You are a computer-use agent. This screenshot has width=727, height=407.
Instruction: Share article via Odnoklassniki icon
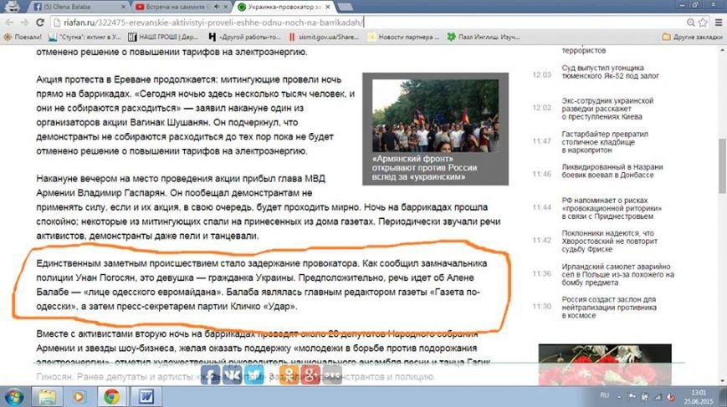click(x=289, y=374)
